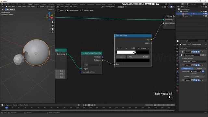The height and width of the screenshot is (117, 208).
Task: Click the GeometryNodes modifier breadcrumb in node editor
Action: [x=72, y=10]
